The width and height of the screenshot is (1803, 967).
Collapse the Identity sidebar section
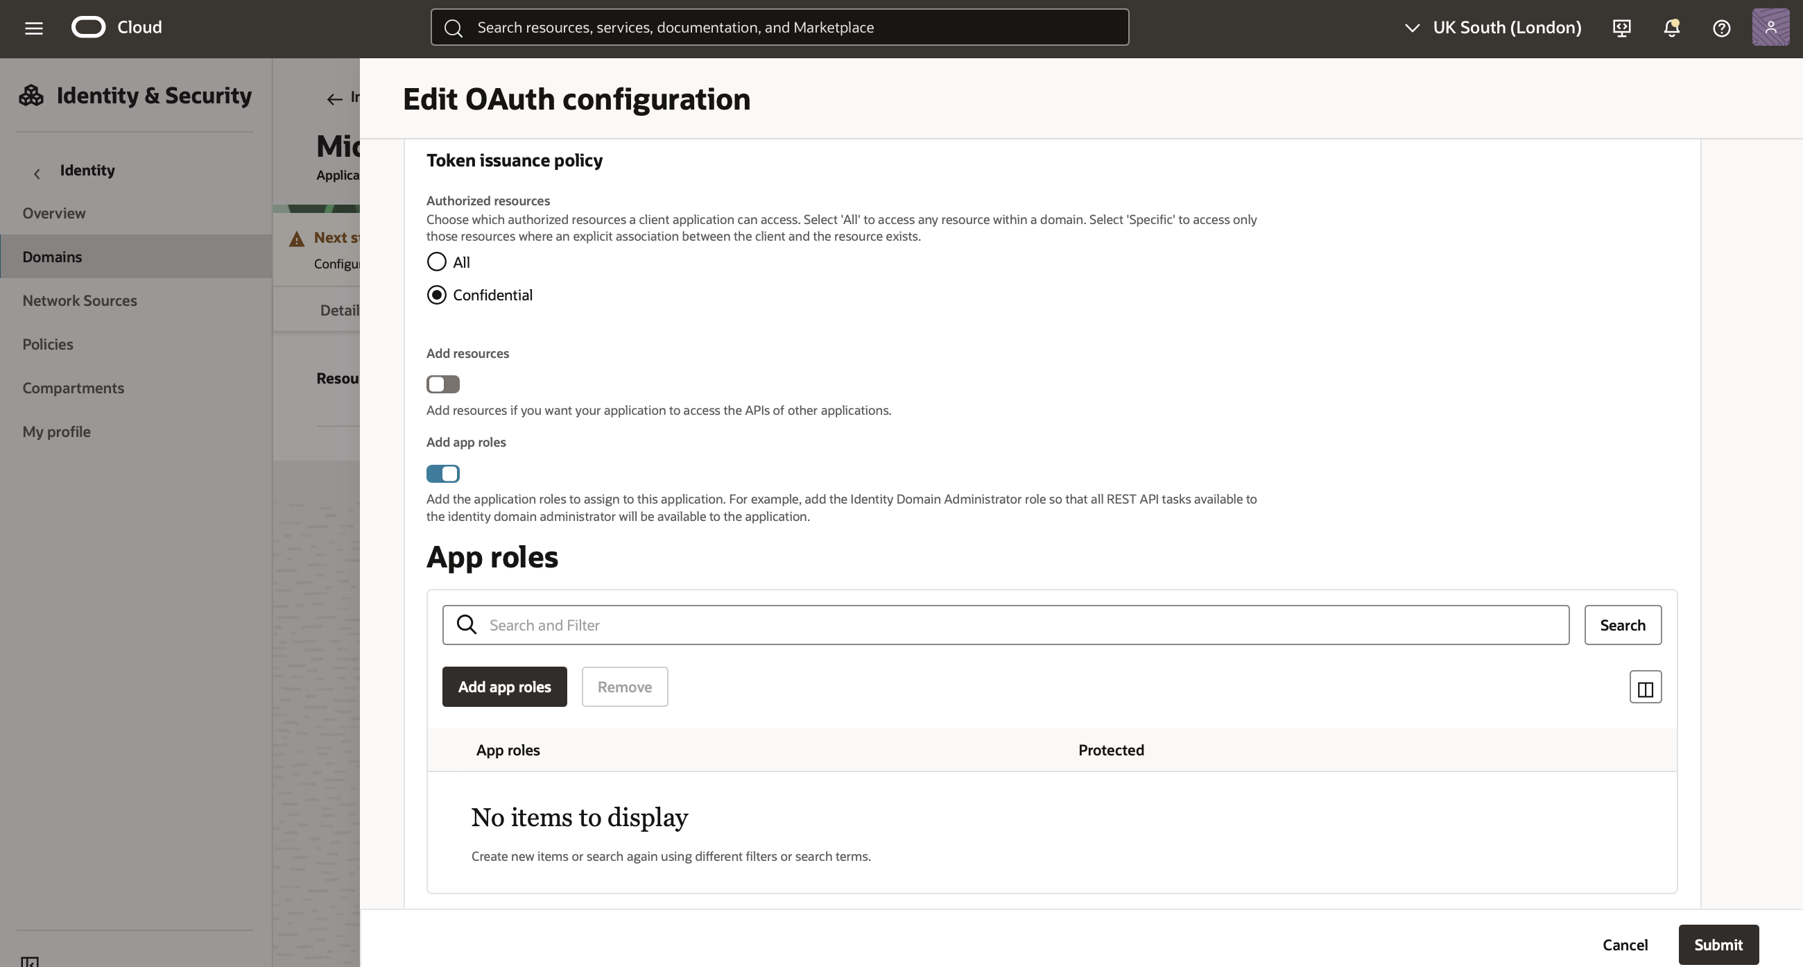click(36, 173)
